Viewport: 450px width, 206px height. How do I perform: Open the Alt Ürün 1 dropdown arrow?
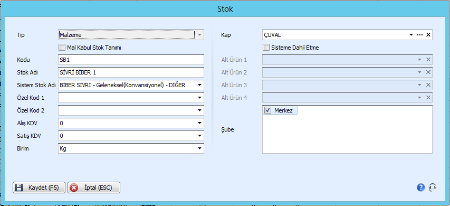(419, 60)
